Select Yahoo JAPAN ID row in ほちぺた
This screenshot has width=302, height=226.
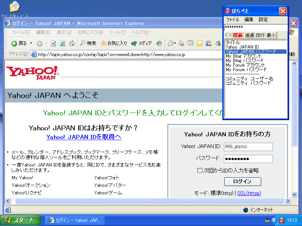[256, 47]
